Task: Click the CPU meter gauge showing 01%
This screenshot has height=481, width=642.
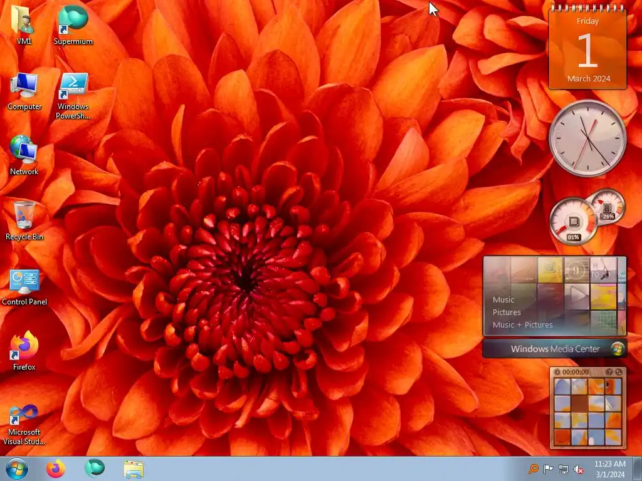Action: 573,221
